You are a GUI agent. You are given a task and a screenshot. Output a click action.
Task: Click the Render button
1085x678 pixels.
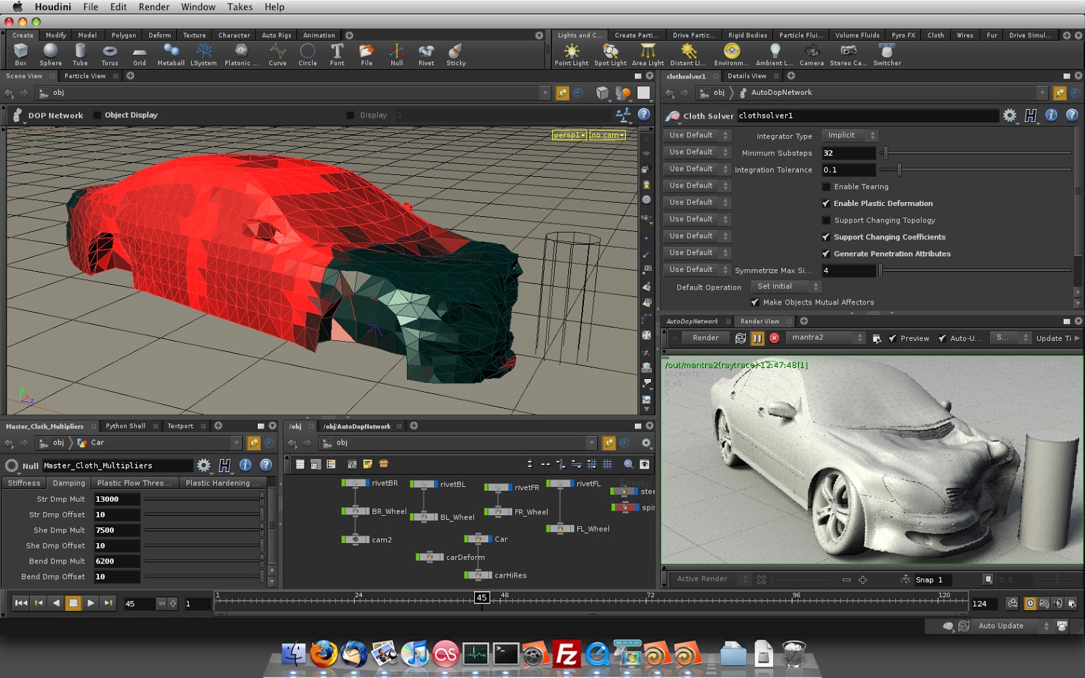coord(705,338)
